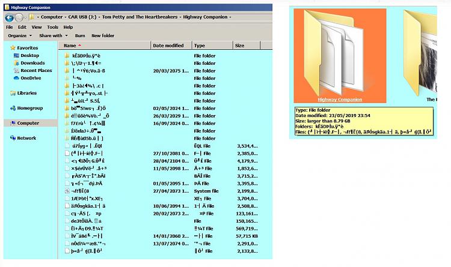Open the Edit menu
This screenshot has height=267, width=451.
22,27
